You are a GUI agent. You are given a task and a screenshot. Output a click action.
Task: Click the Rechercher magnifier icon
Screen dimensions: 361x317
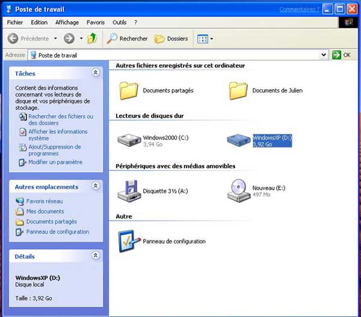(112, 39)
